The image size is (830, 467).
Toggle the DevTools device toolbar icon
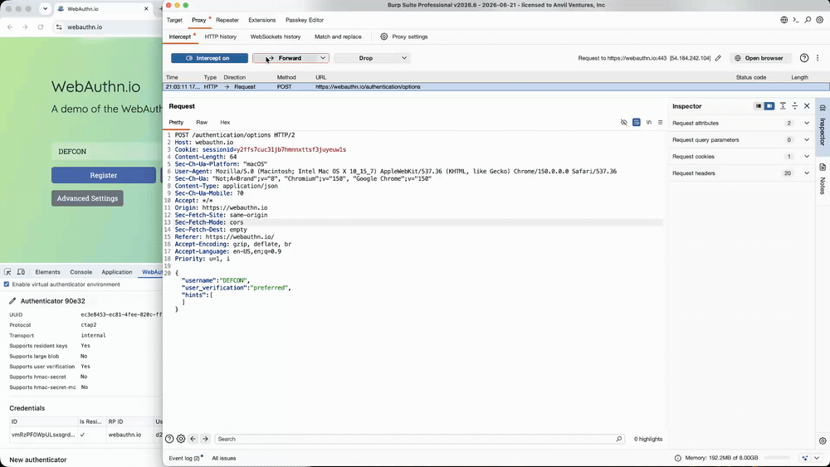22,272
